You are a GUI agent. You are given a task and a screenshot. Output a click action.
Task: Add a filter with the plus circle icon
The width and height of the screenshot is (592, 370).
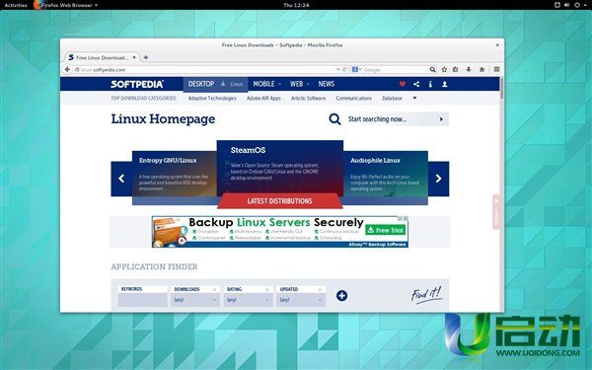coord(341,295)
